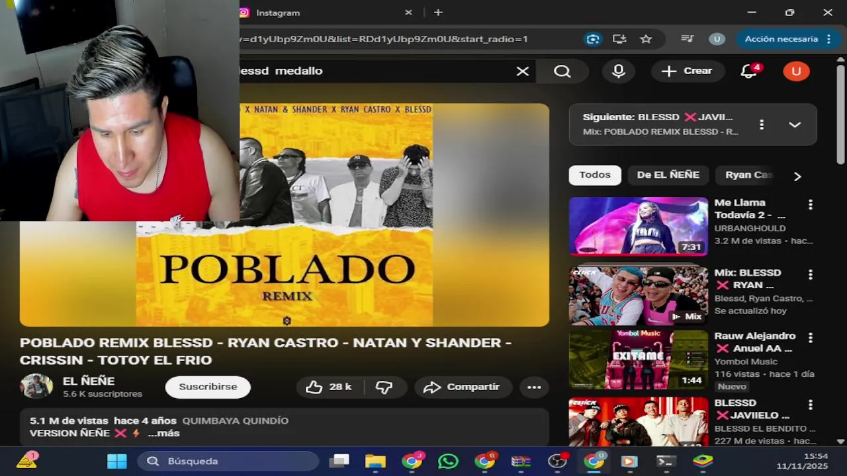
Task: Open the EL ÑEÑE channel avatar
Action: (36, 387)
